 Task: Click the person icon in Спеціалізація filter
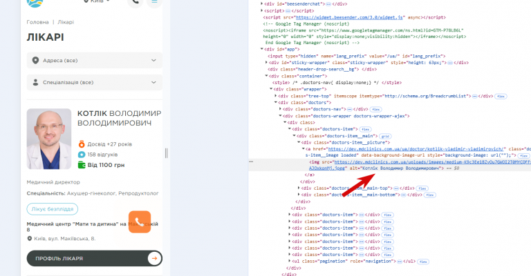tap(35, 82)
